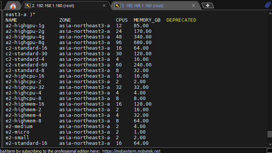Click the e2-highmem-8 name
Image resolution: width=272 pixels, height=153 pixels.
tap(23, 121)
